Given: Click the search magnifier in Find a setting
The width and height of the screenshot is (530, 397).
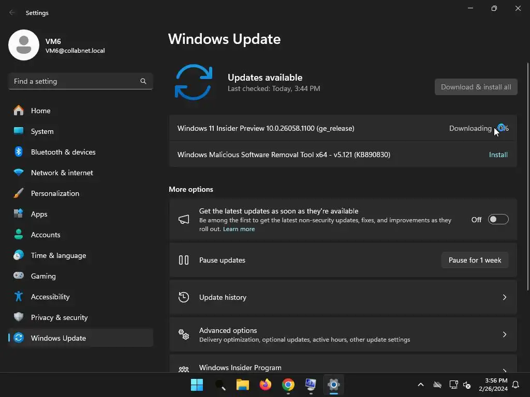Looking at the screenshot, I should (143, 81).
